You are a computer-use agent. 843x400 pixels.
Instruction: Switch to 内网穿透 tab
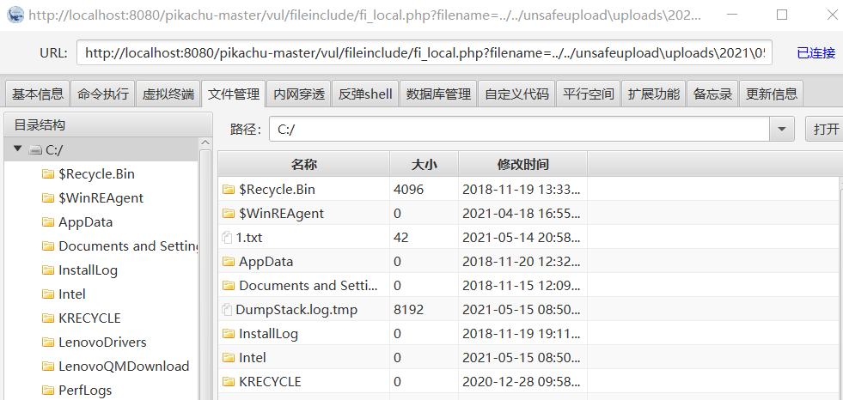[x=299, y=94]
